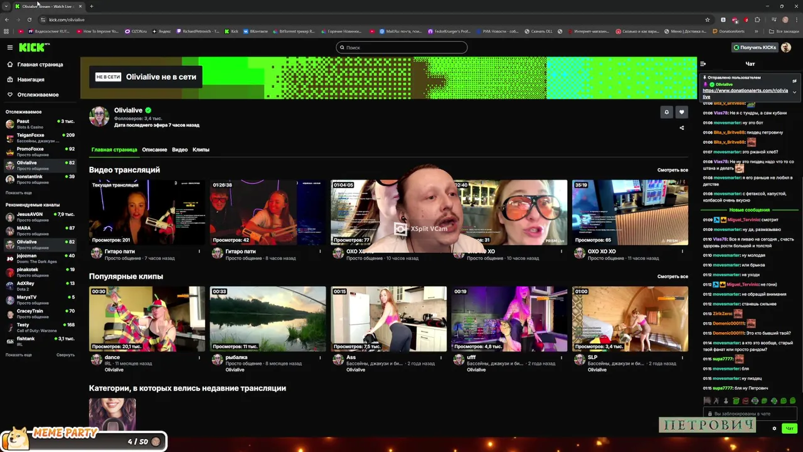Toggle follow heart for Olivialive
This screenshot has width=803, height=452.
click(681, 112)
